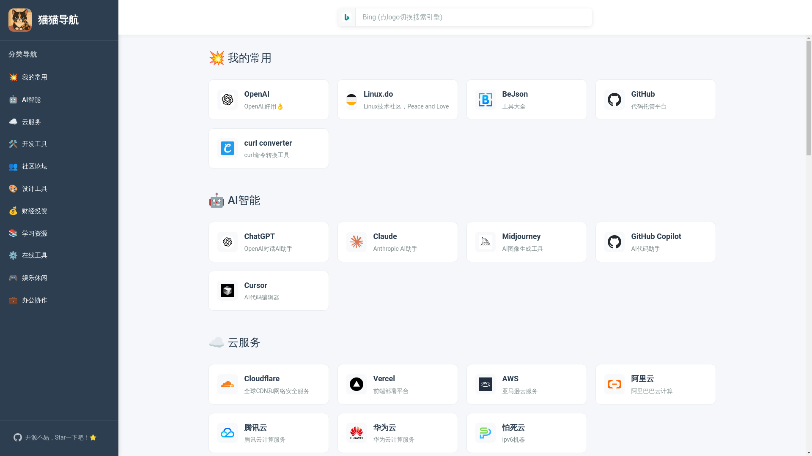Click the 亚马逊云服务 description
Screen dimensions: 812x456
[x=520, y=391]
